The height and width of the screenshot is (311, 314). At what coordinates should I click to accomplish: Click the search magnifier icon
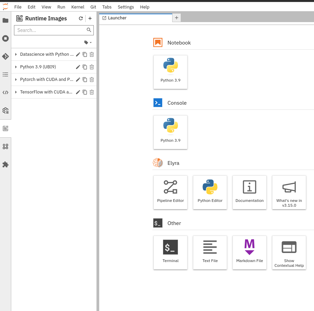(89, 30)
